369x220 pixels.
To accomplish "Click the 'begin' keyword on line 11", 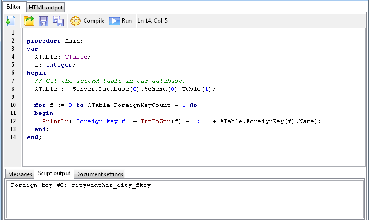I will 44,113.
